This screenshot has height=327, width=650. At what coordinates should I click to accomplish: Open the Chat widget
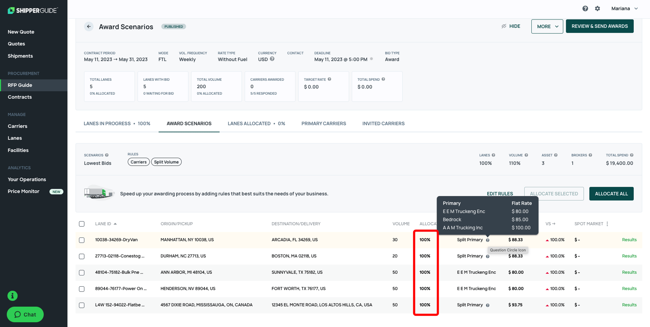click(x=25, y=314)
